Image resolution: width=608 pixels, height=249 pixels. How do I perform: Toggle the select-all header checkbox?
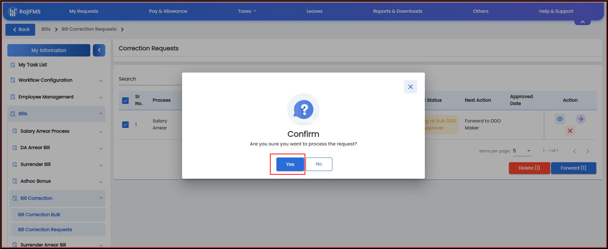click(x=125, y=101)
